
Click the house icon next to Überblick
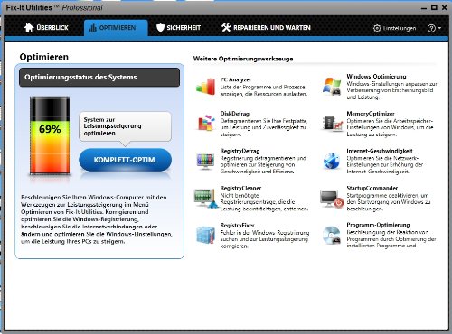click(x=29, y=27)
